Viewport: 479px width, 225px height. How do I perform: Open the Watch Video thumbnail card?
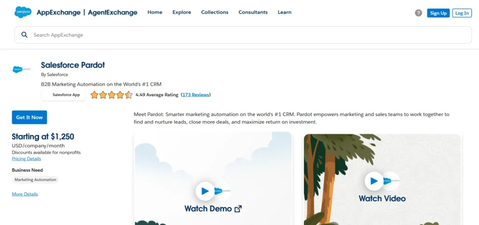pos(382,179)
